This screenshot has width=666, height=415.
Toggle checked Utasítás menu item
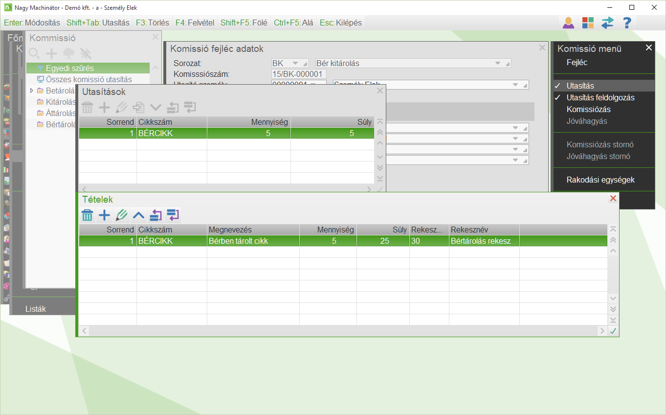pyautogui.click(x=604, y=86)
